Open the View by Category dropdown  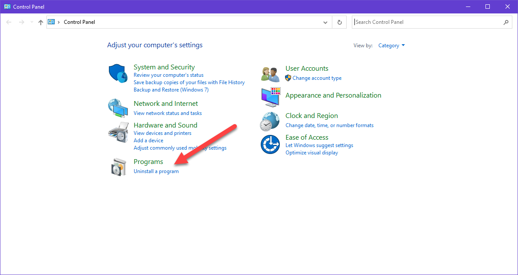391,46
